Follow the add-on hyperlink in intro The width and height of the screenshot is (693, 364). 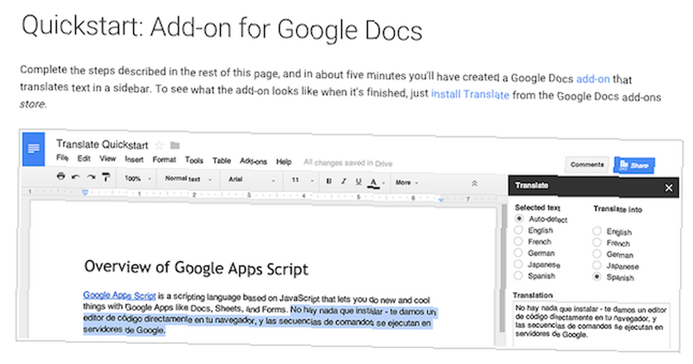click(x=593, y=79)
